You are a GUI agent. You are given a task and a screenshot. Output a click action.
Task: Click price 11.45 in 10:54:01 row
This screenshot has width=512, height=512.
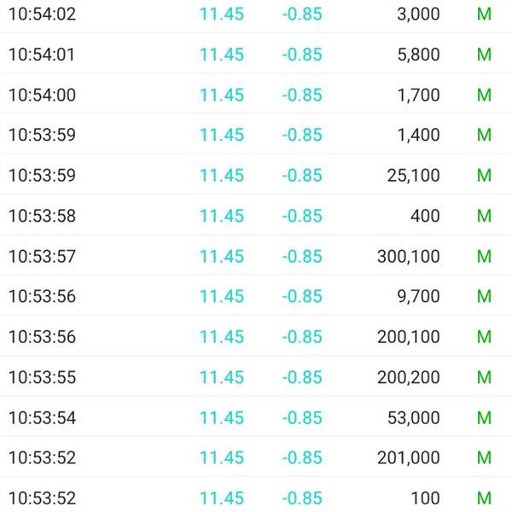[222, 55]
